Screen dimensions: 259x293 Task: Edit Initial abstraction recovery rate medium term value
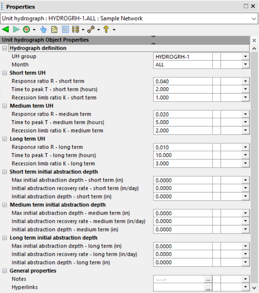(183, 221)
